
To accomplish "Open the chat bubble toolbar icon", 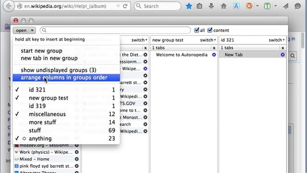I will pos(297,6).
